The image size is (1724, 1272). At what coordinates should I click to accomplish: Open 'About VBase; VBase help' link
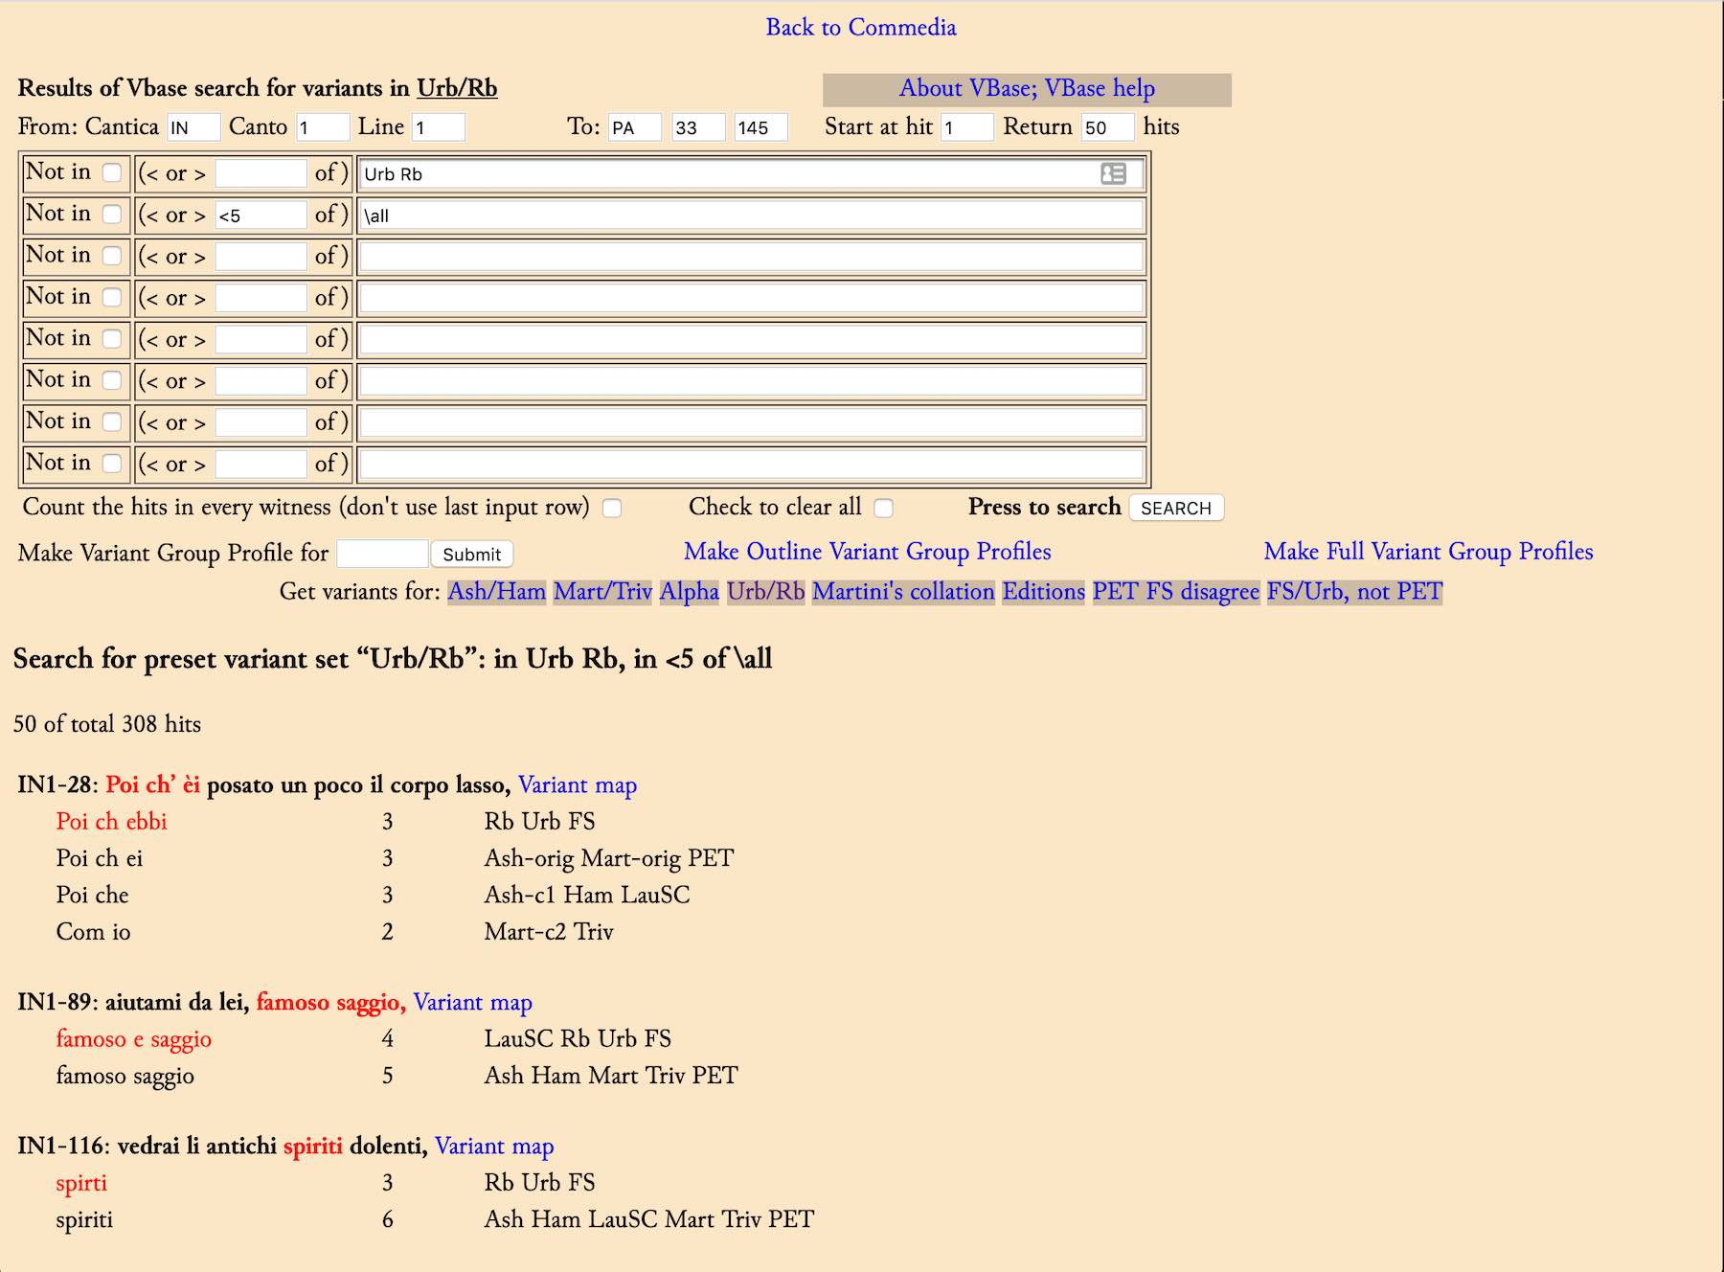tap(1027, 88)
